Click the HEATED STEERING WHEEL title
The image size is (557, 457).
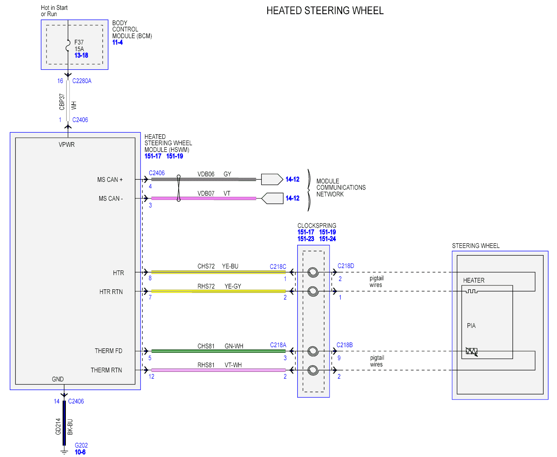coord(325,11)
